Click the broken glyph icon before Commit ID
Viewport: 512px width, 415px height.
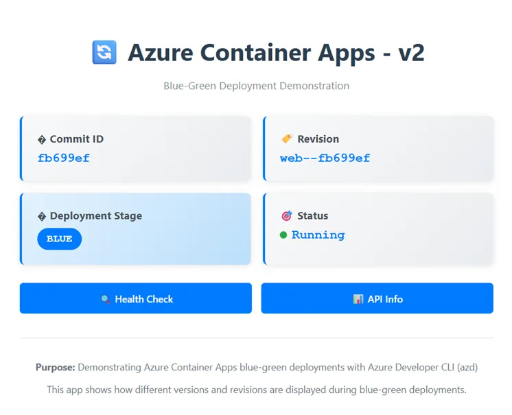[41, 139]
